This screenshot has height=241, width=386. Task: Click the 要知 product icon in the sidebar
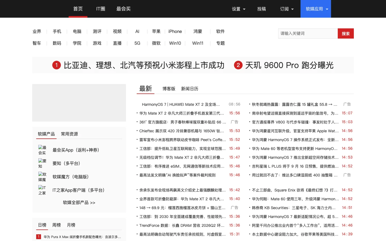(x=42, y=163)
